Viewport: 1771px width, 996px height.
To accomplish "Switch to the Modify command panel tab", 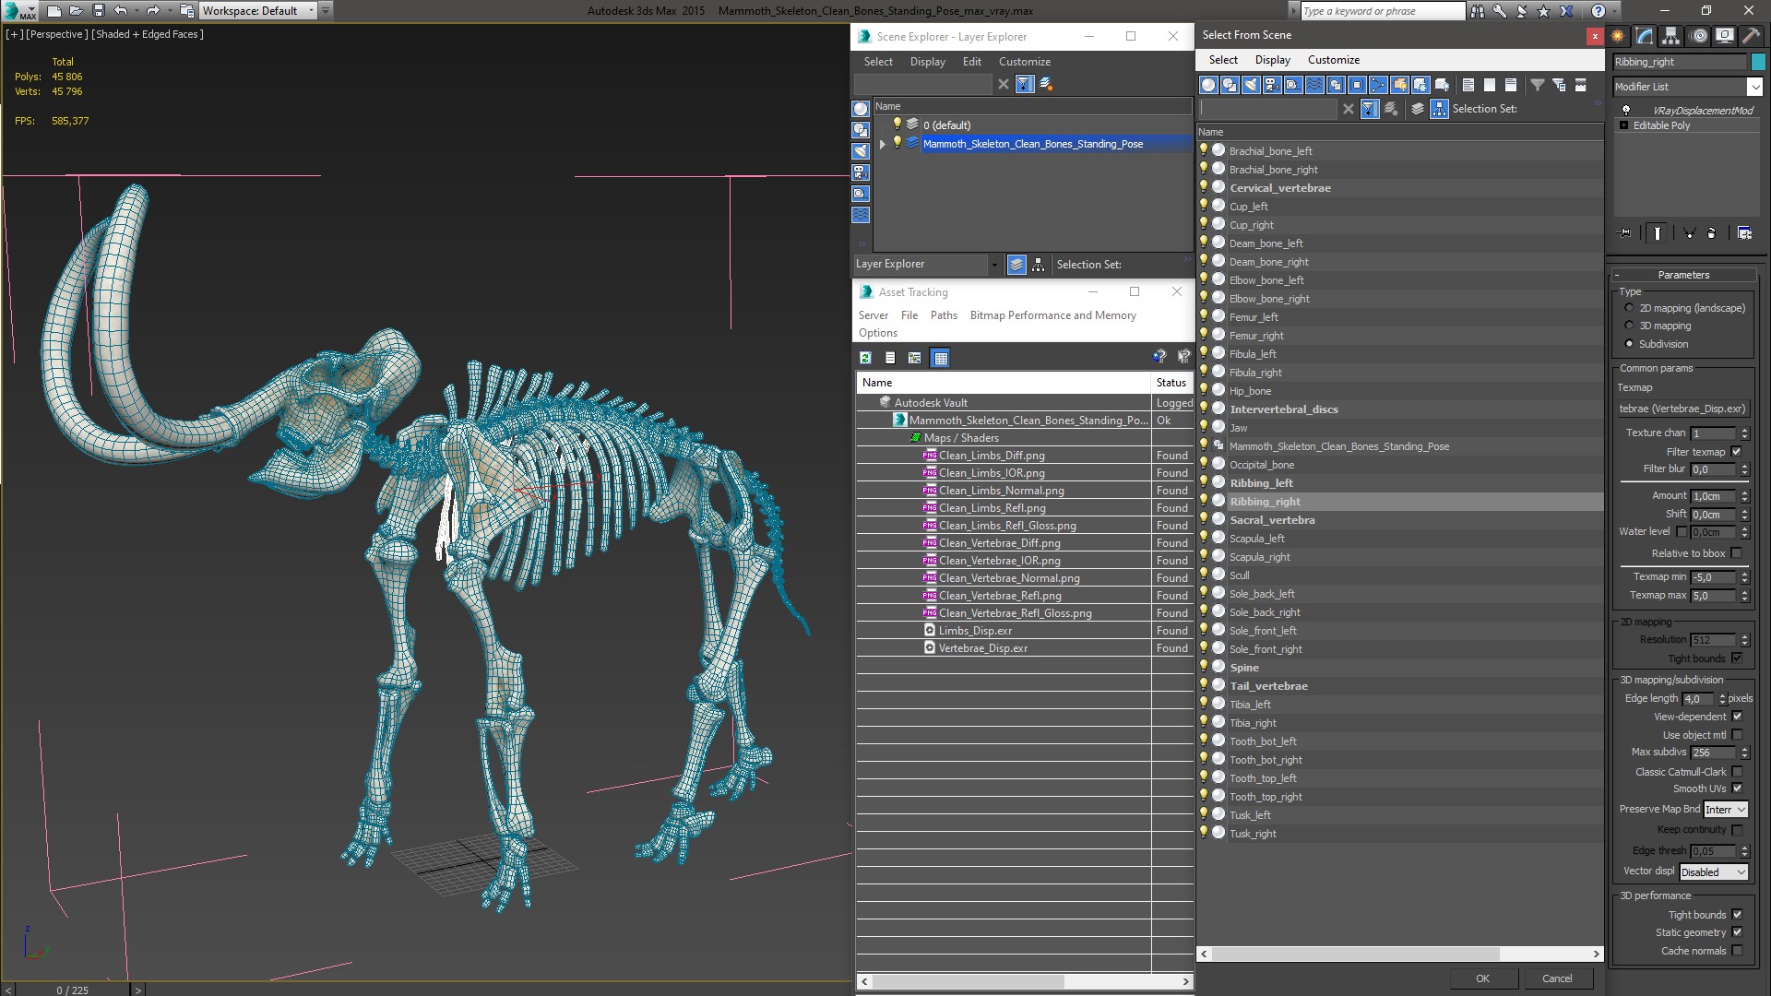I will [1645, 36].
